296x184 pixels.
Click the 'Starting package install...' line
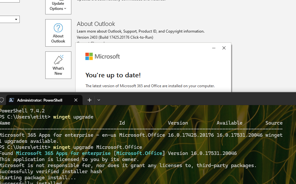tap(38, 177)
